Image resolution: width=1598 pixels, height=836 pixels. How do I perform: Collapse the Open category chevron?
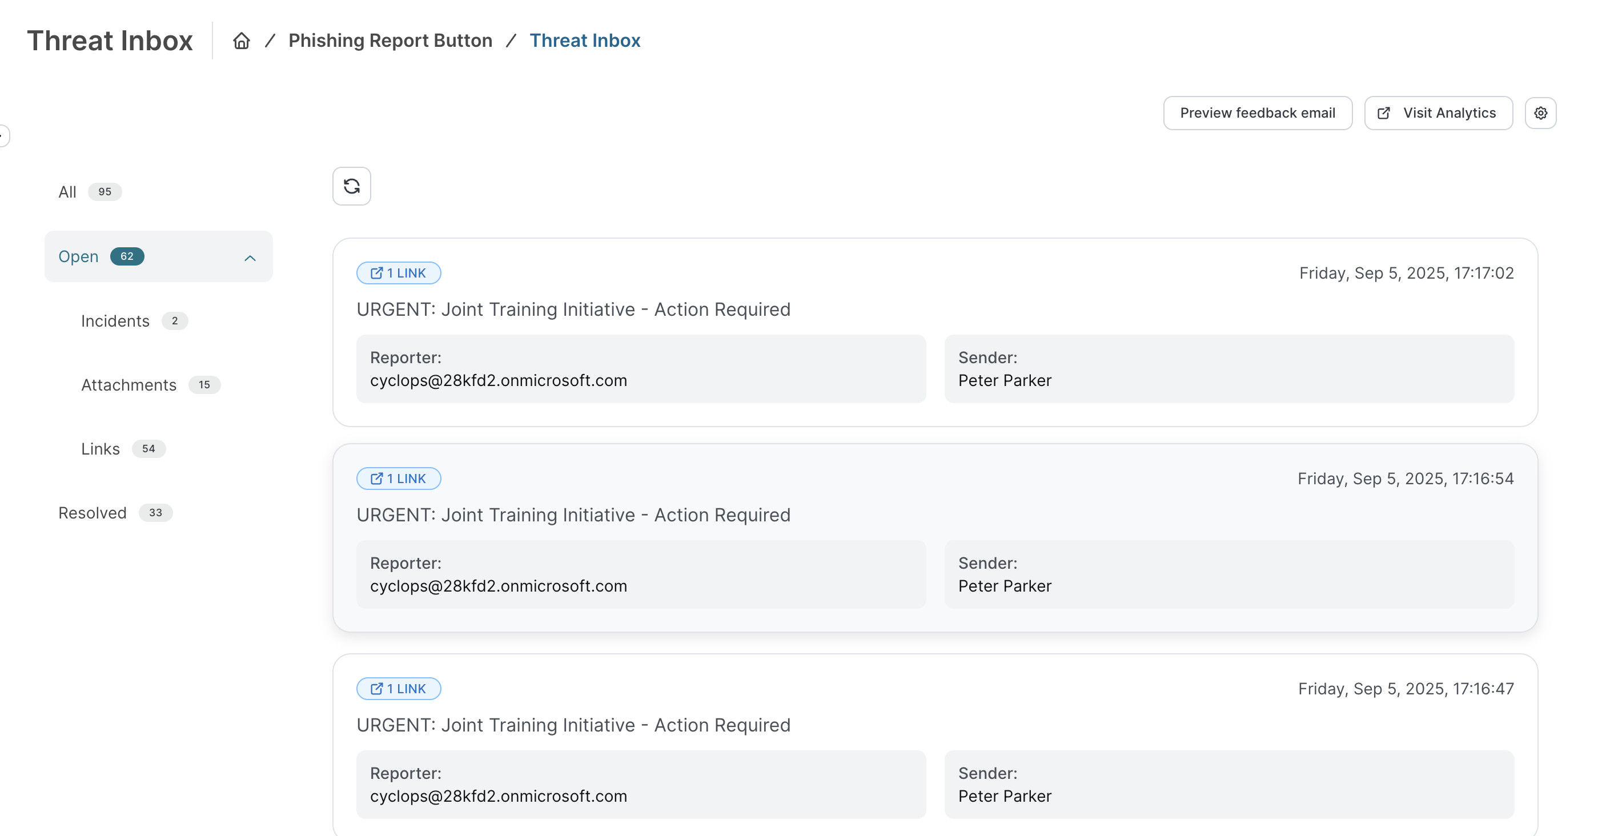(x=250, y=258)
